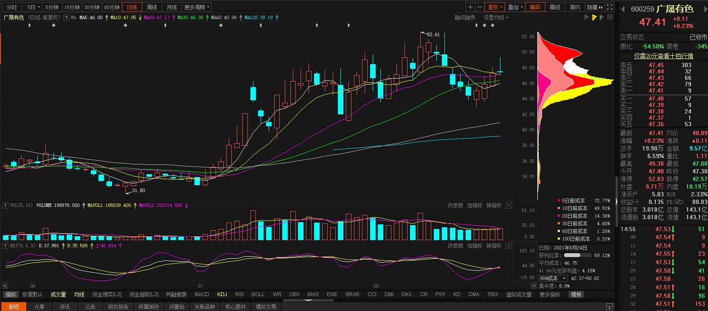Toggle the 指标 indicator bar button
This screenshot has height=311, width=708.
pos(11,294)
